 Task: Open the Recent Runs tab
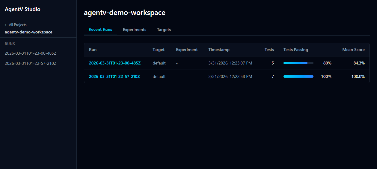[x=100, y=30]
